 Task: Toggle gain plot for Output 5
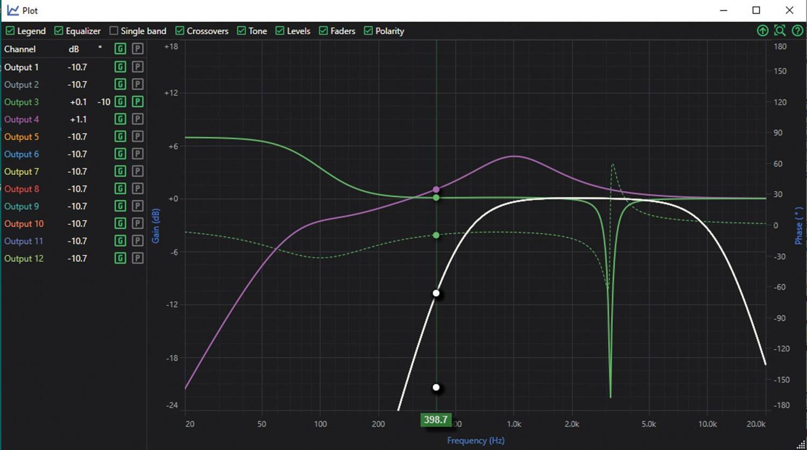coord(121,137)
